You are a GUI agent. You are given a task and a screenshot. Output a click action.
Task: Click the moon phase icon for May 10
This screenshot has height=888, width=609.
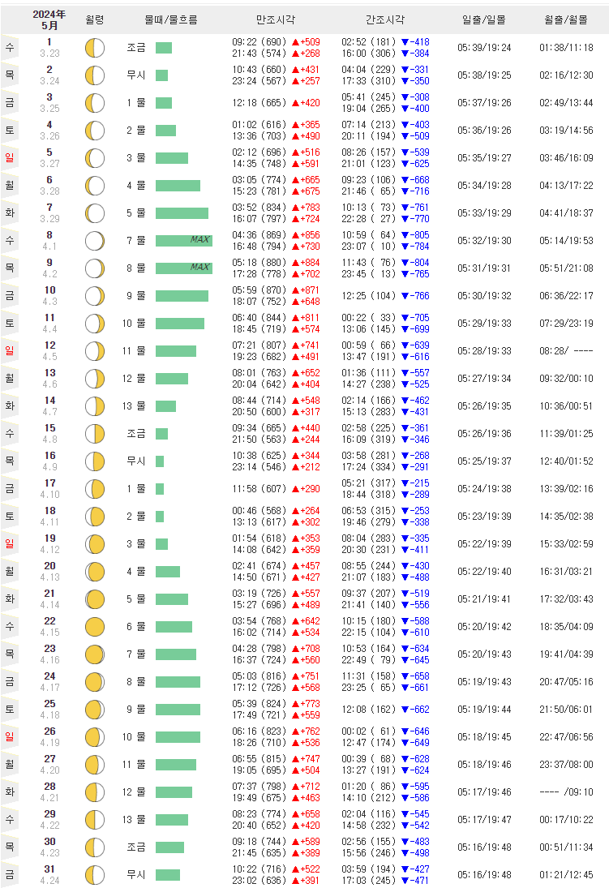point(95,296)
